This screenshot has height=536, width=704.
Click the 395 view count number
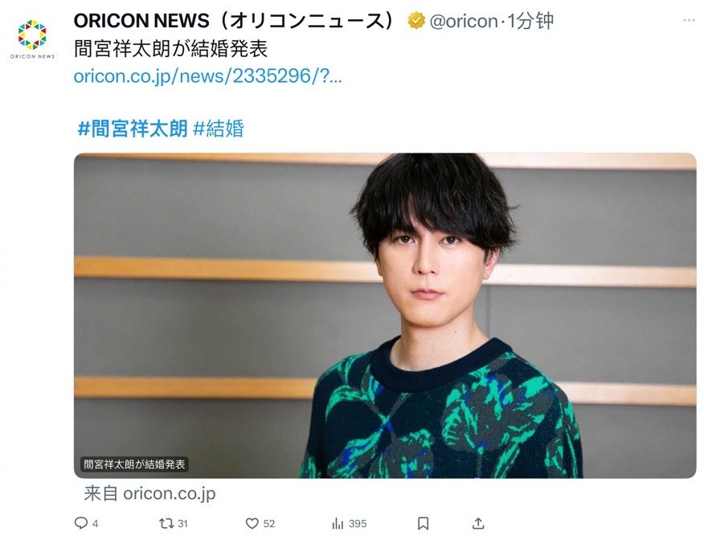tap(358, 523)
